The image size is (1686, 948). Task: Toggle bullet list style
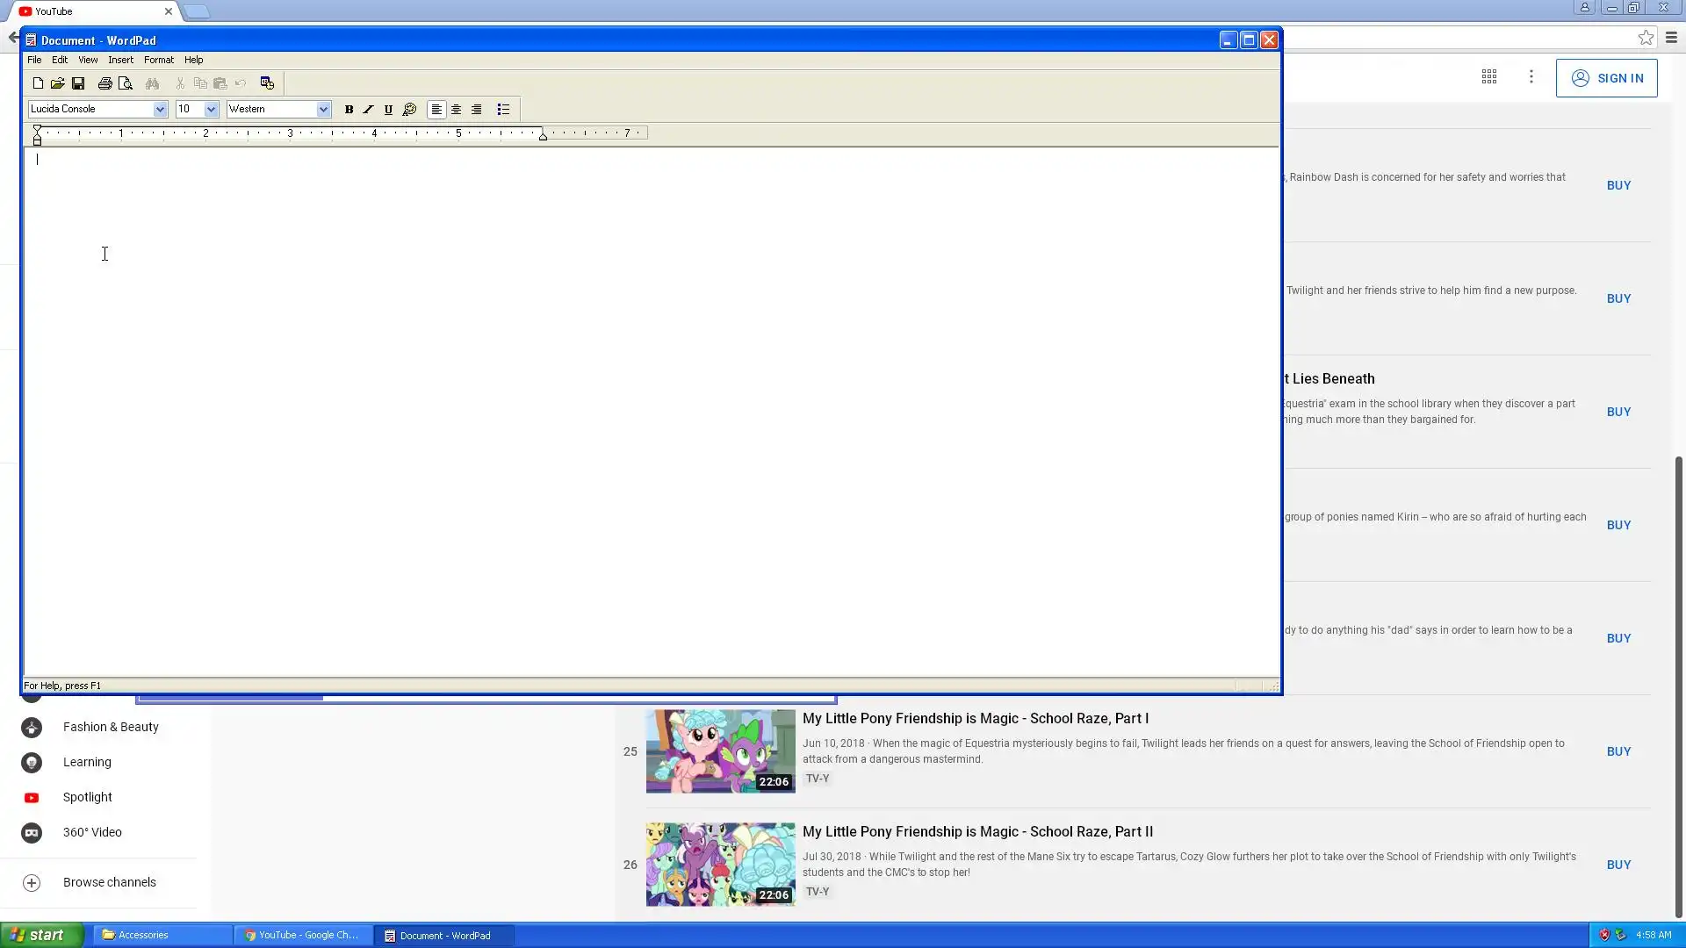click(x=503, y=110)
